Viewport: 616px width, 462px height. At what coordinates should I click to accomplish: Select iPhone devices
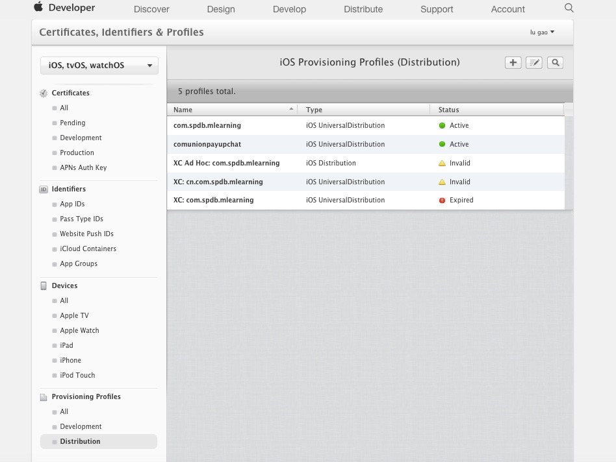pos(70,360)
